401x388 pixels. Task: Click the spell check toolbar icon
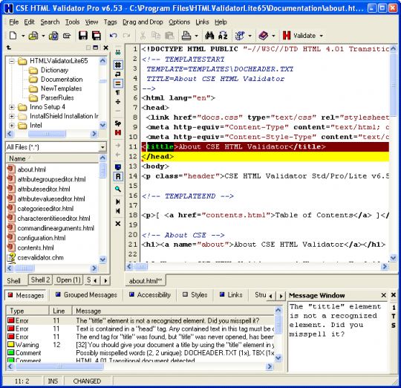tap(240, 36)
